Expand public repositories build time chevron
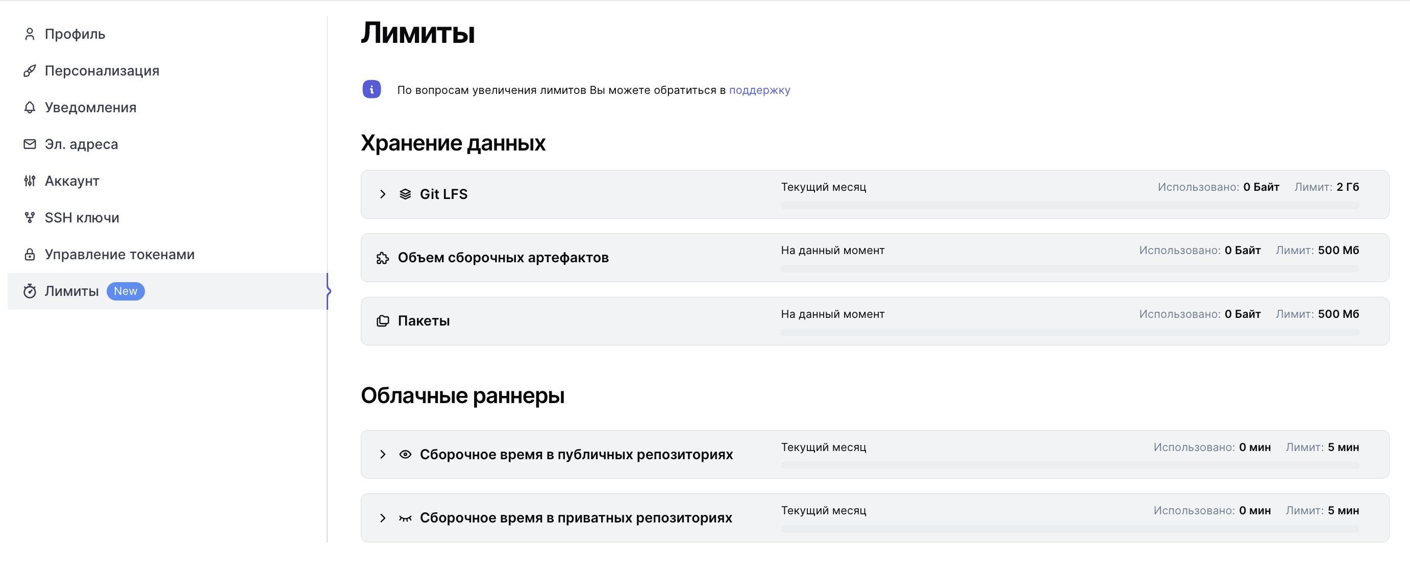The height and width of the screenshot is (574, 1410). click(x=383, y=455)
